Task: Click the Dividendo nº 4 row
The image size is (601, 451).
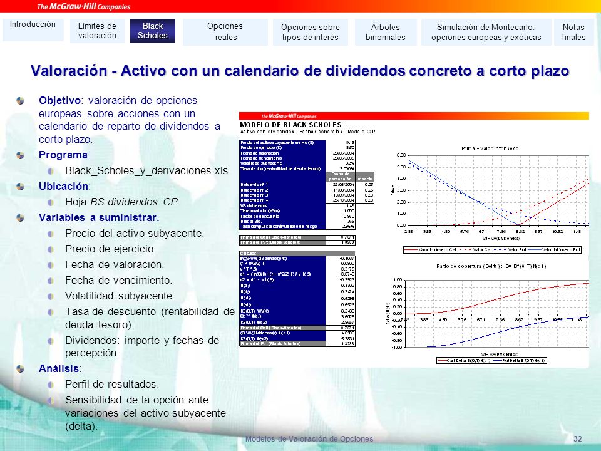Action: click(x=307, y=200)
